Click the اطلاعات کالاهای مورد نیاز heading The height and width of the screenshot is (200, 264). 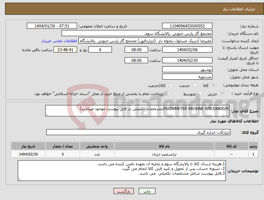click(234, 121)
